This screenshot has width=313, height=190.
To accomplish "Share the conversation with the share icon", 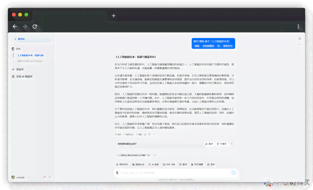I will pyautogui.click(x=300, y=39).
